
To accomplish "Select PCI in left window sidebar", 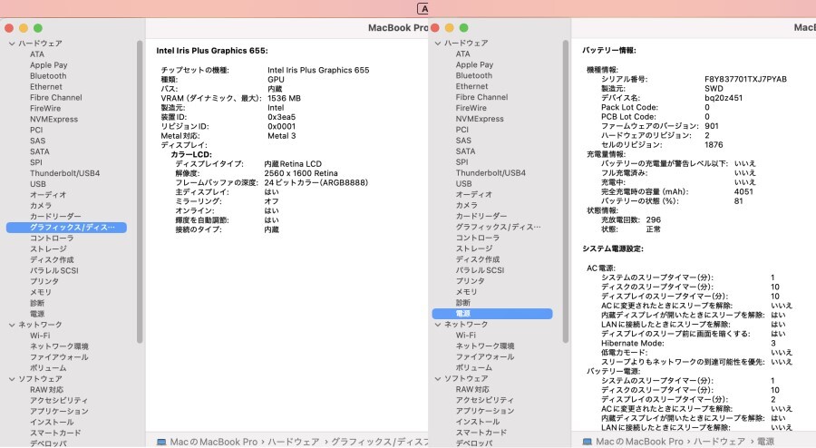I will (x=36, y=130).
